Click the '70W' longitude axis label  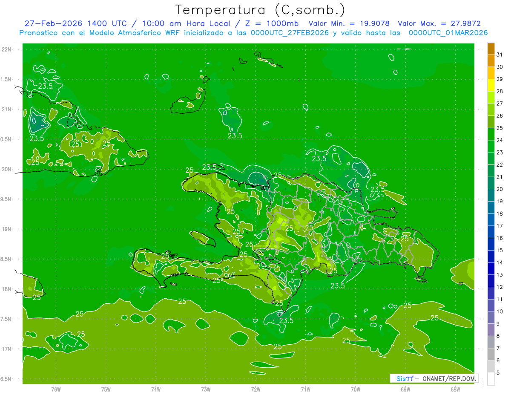pyautogui.click(x=356, y=389)
